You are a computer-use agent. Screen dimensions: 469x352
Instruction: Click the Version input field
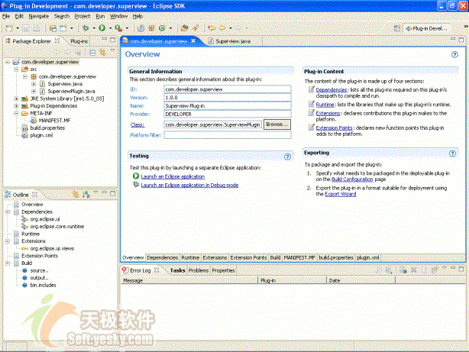(x=228, y=98)
